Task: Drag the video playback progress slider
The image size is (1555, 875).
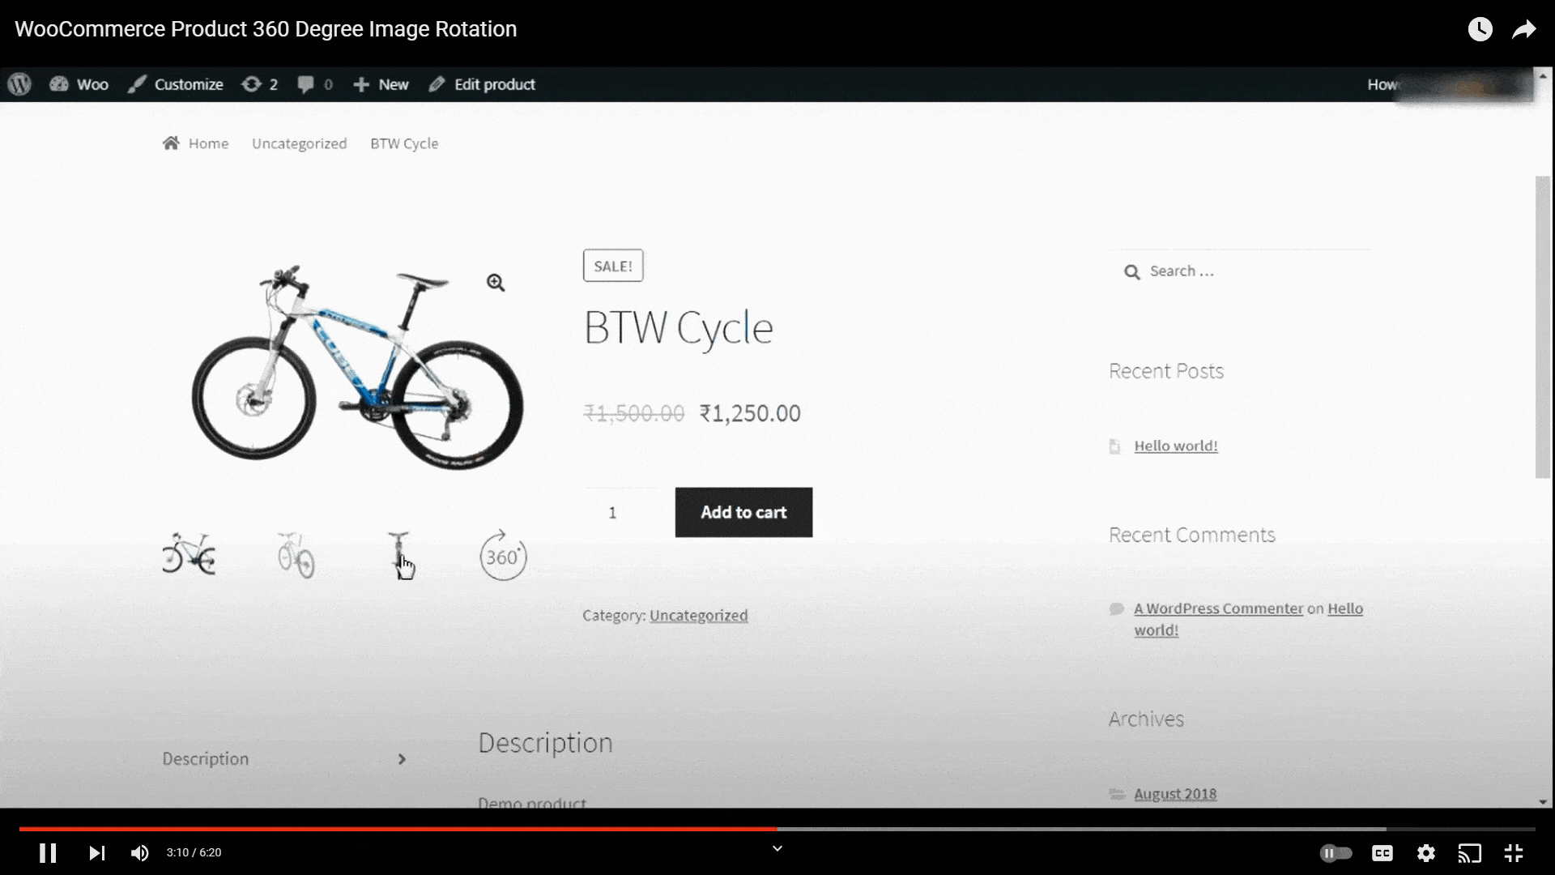Action: pyautogui.click(x=777, y=826)
